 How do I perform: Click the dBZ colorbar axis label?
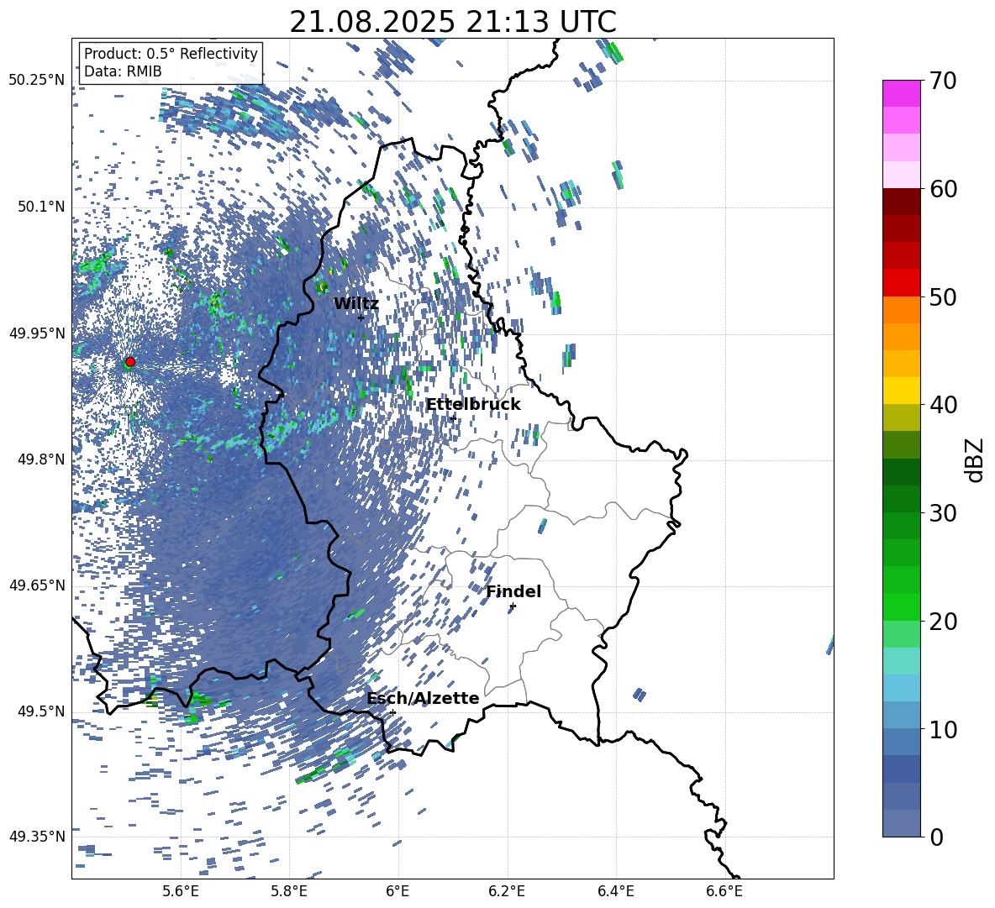pyautogui.click(x=976, y=459)
